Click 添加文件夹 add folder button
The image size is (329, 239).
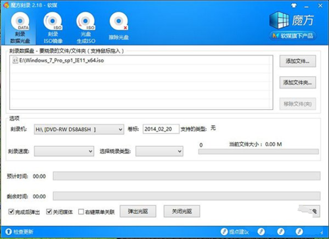point(297,82)
